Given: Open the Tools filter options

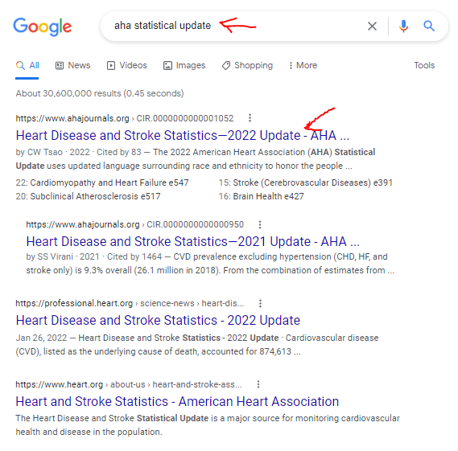Looking at the screenshot, I should [x=424, y=65].
